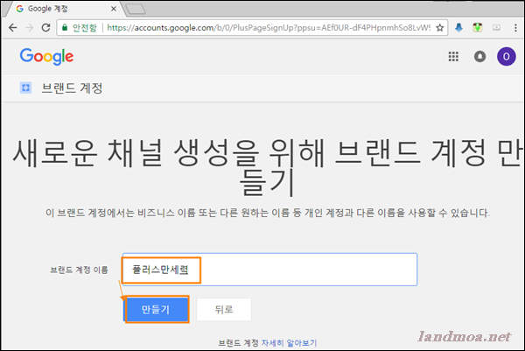Click the green secure lock icon
The image size is (525, 351).
[x=65, y=27]
